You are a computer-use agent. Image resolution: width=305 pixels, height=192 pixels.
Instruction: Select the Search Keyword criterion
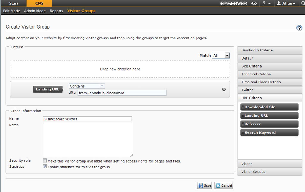pos(269,132)
